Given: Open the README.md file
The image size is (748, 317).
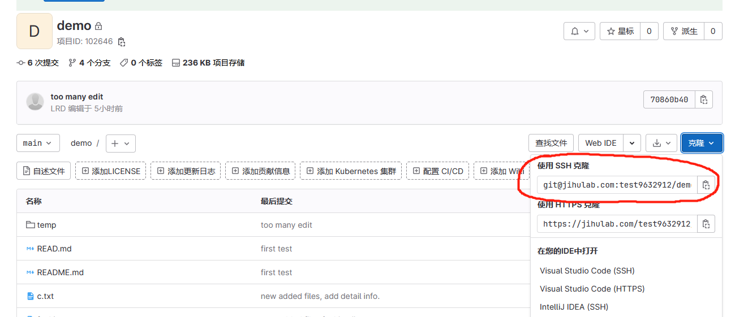Looking at the screenshot, I should [x=61, y=272].
